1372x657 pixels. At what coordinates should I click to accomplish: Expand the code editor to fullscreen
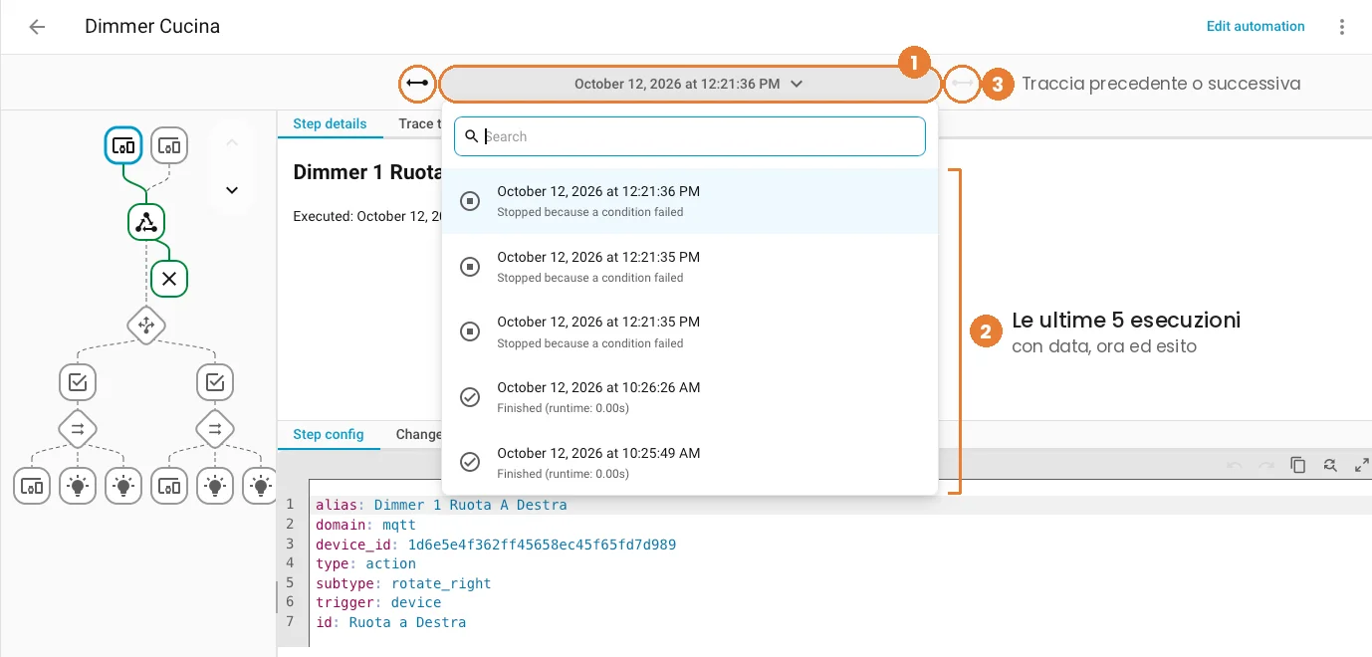1361,465
